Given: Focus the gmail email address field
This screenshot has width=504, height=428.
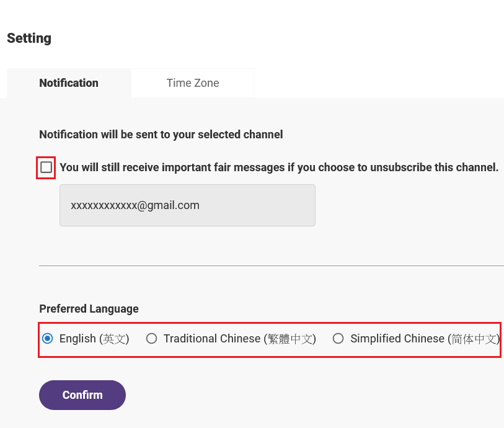Looking at the screenshot, I should (x=187, y=205).
